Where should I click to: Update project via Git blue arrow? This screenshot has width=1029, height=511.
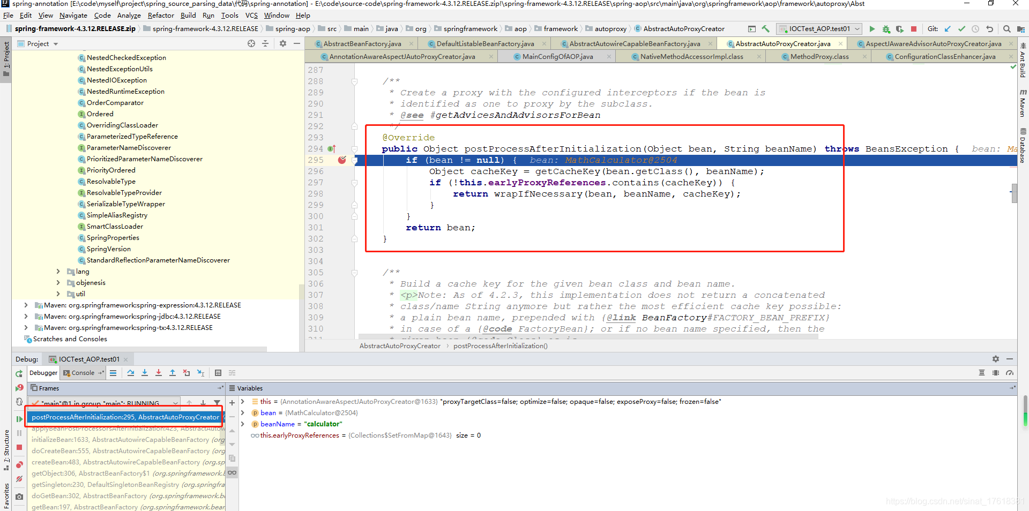tap(948, 29)
